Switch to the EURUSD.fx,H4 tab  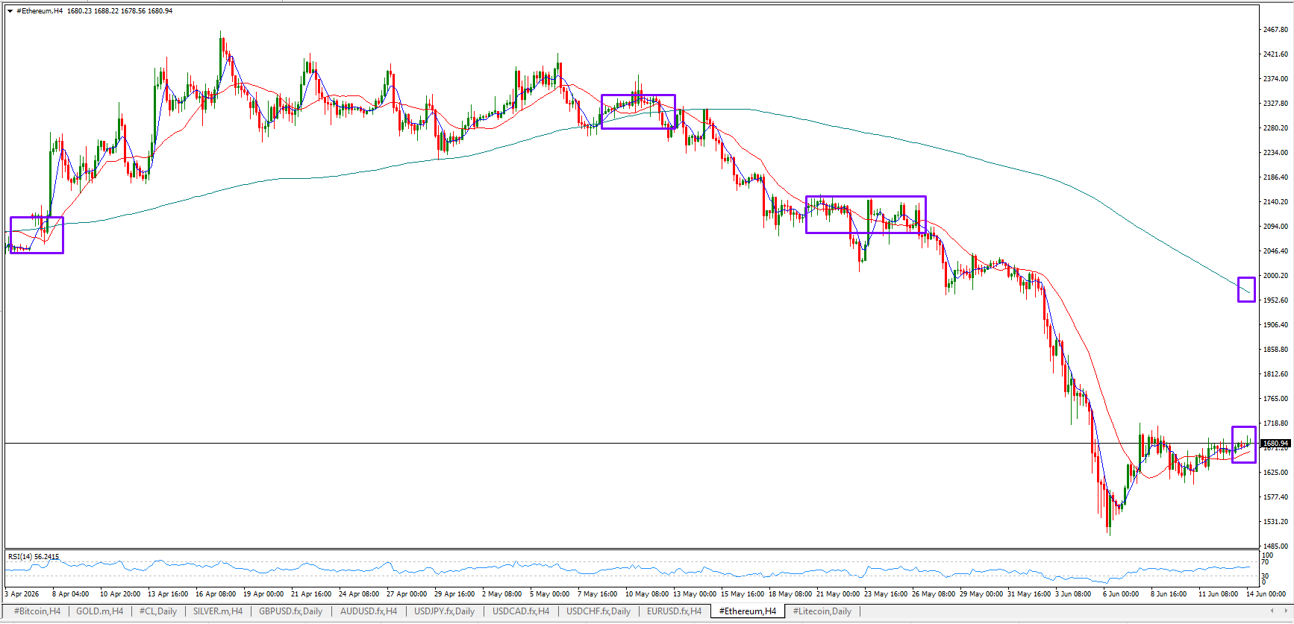(x=675, y=611)
